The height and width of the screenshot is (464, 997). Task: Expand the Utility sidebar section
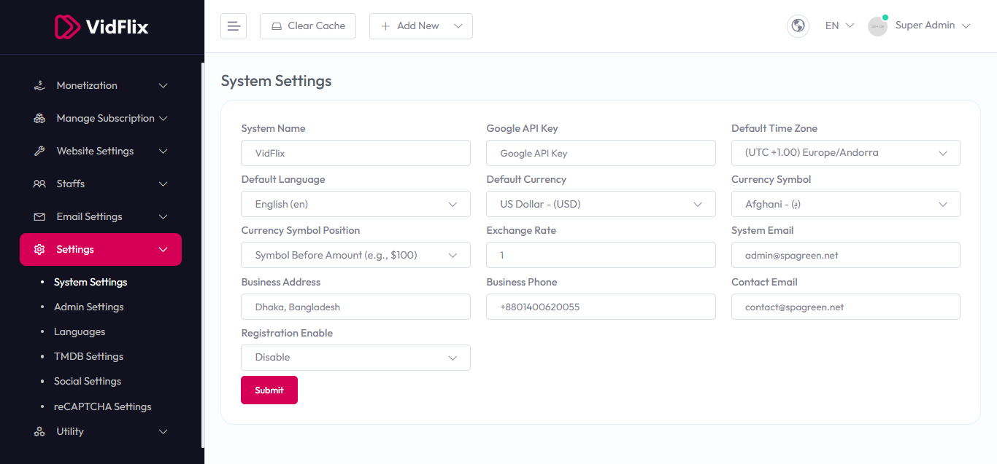(101, 432)
